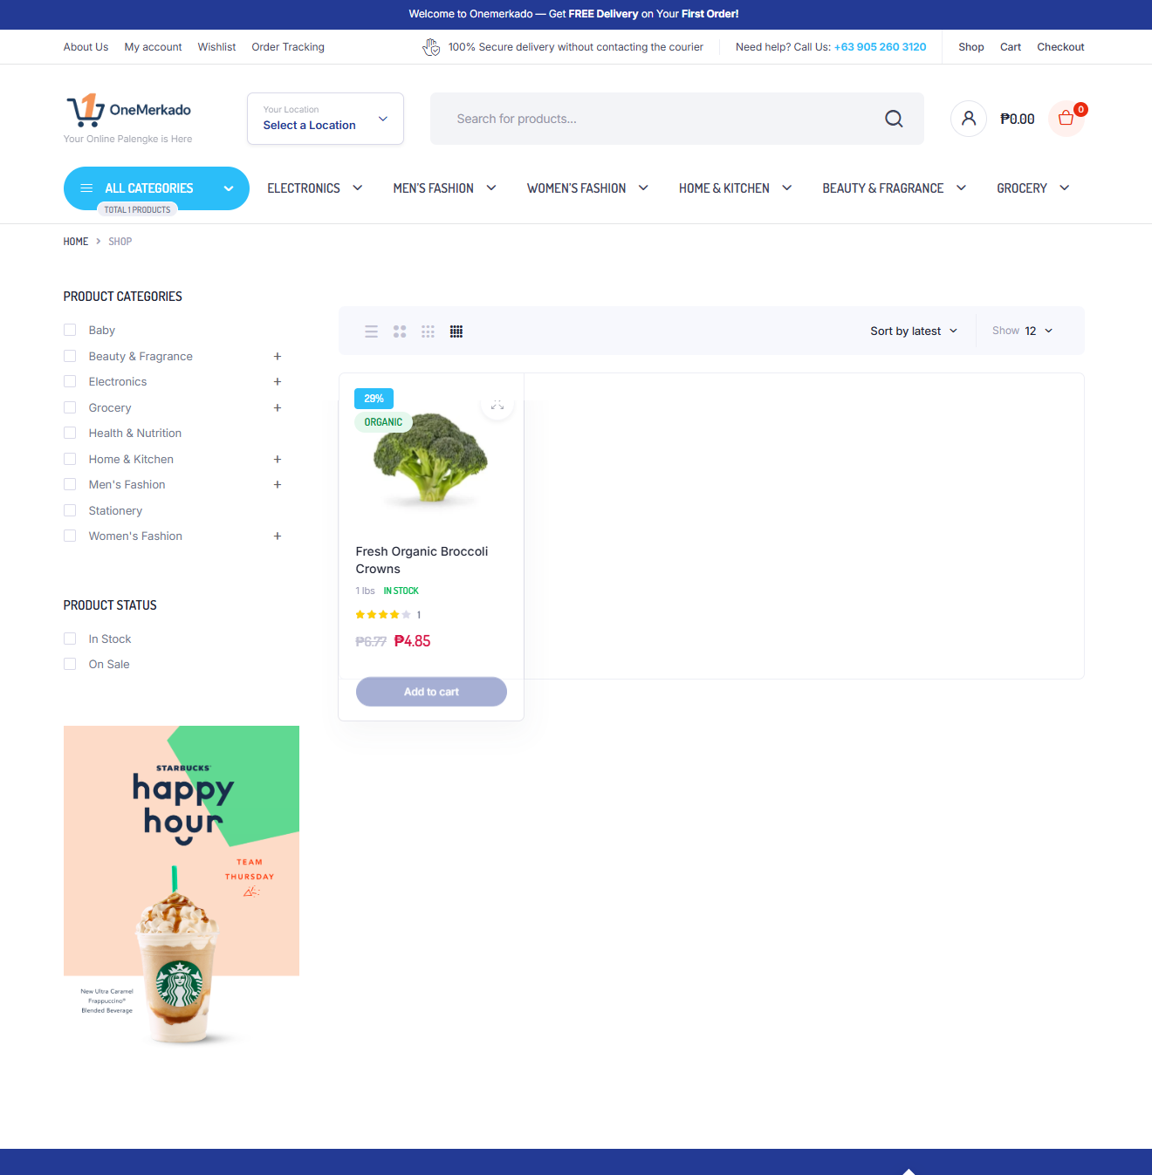Open the Sort by latest dropdown

pyautogui.click(x=913, y=331)
